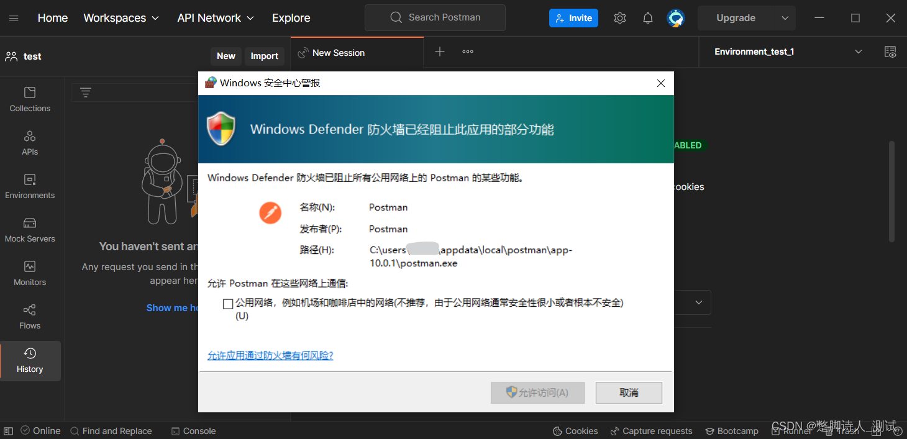Open the tab options ellipsis menu
907x439 pixels.
pyautogui.click(x=468, y=52)
